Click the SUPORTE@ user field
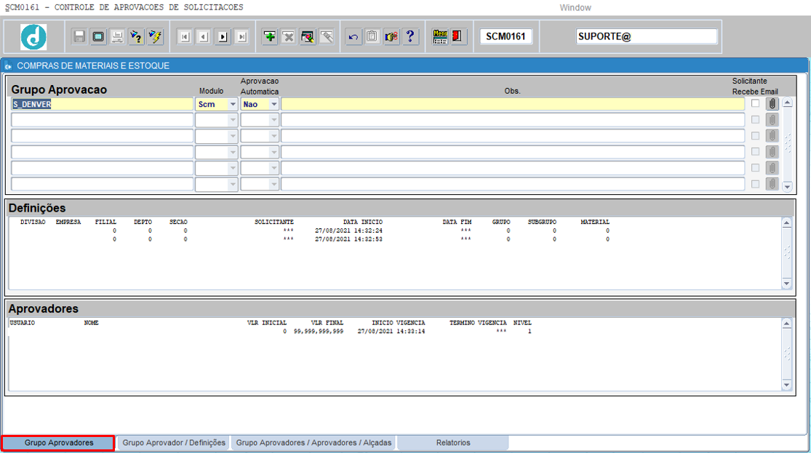The height and width of the screenshot is (453, 811). tap(647, 36)
